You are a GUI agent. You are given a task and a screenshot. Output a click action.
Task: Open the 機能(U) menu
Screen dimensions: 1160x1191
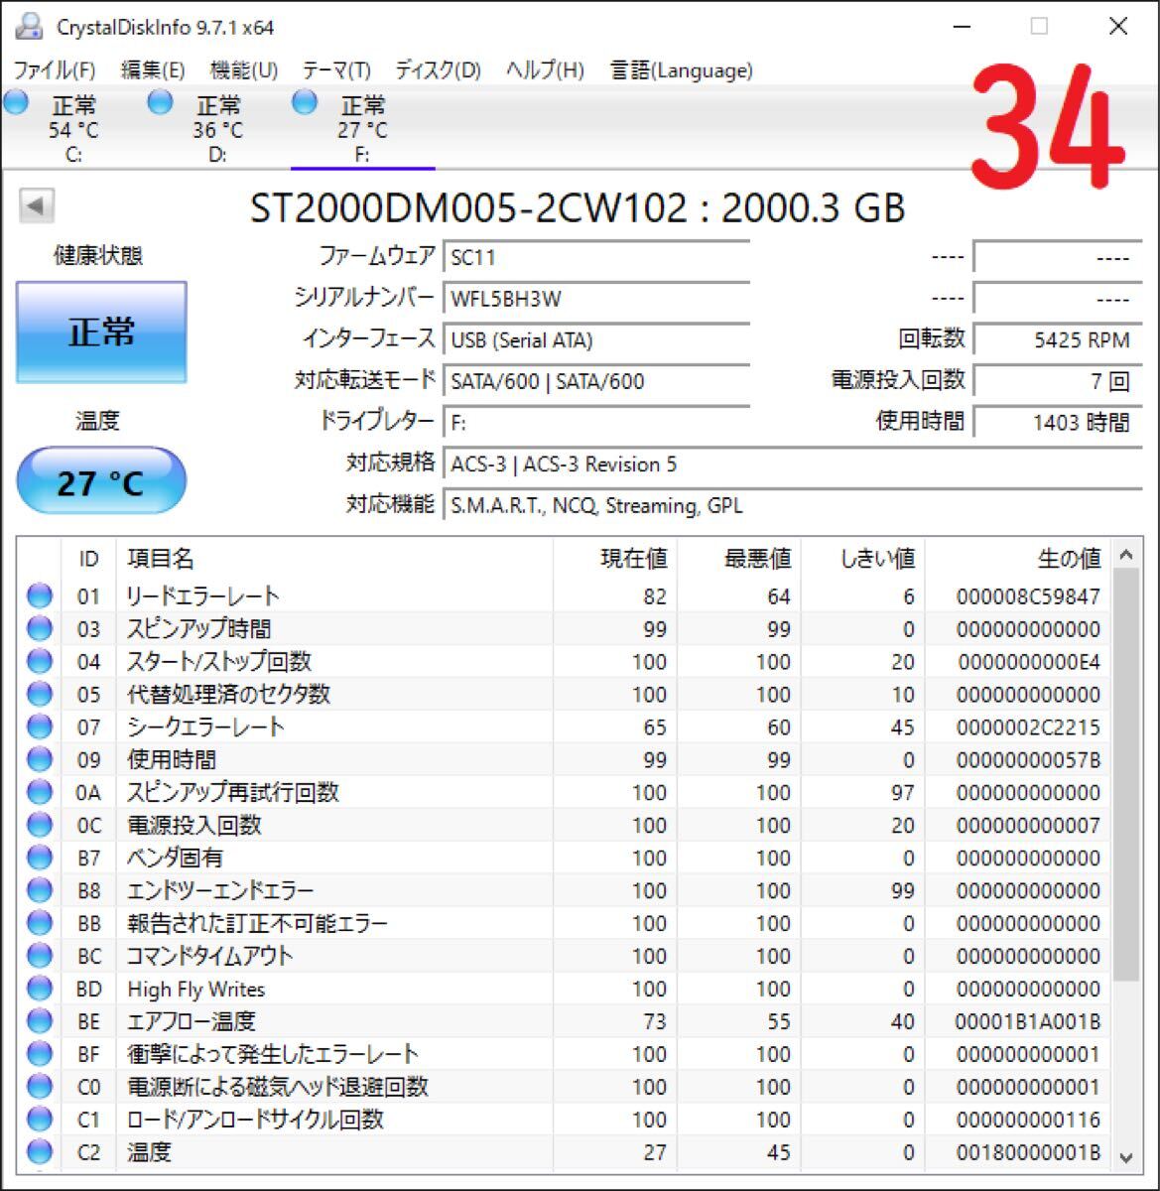[244, 70]
